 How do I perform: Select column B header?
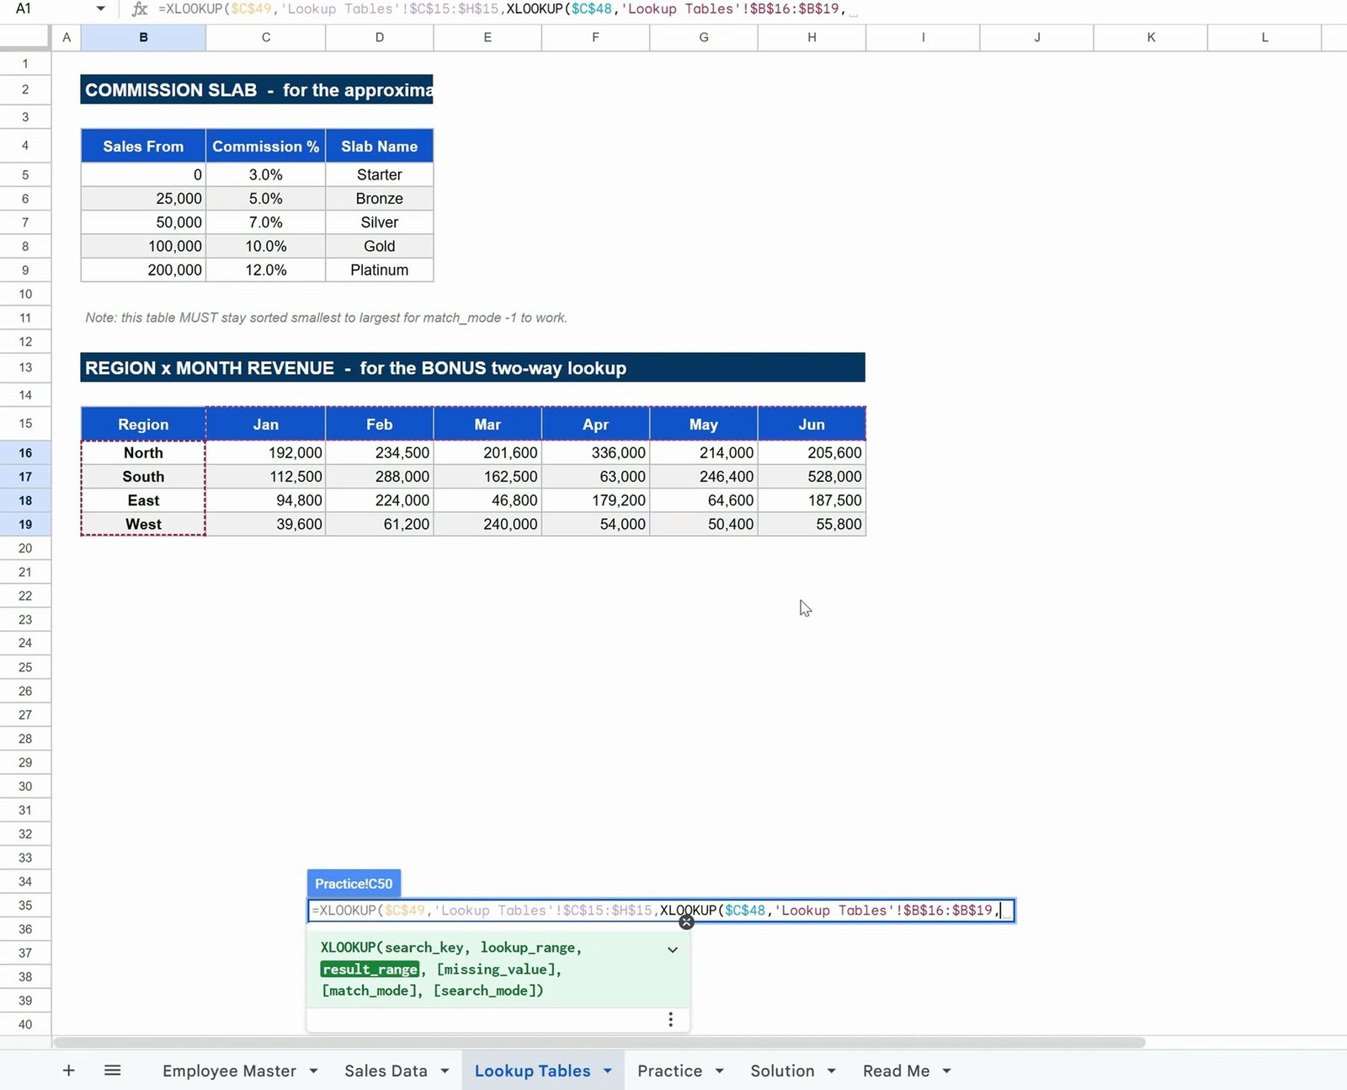tap(143, 37)
